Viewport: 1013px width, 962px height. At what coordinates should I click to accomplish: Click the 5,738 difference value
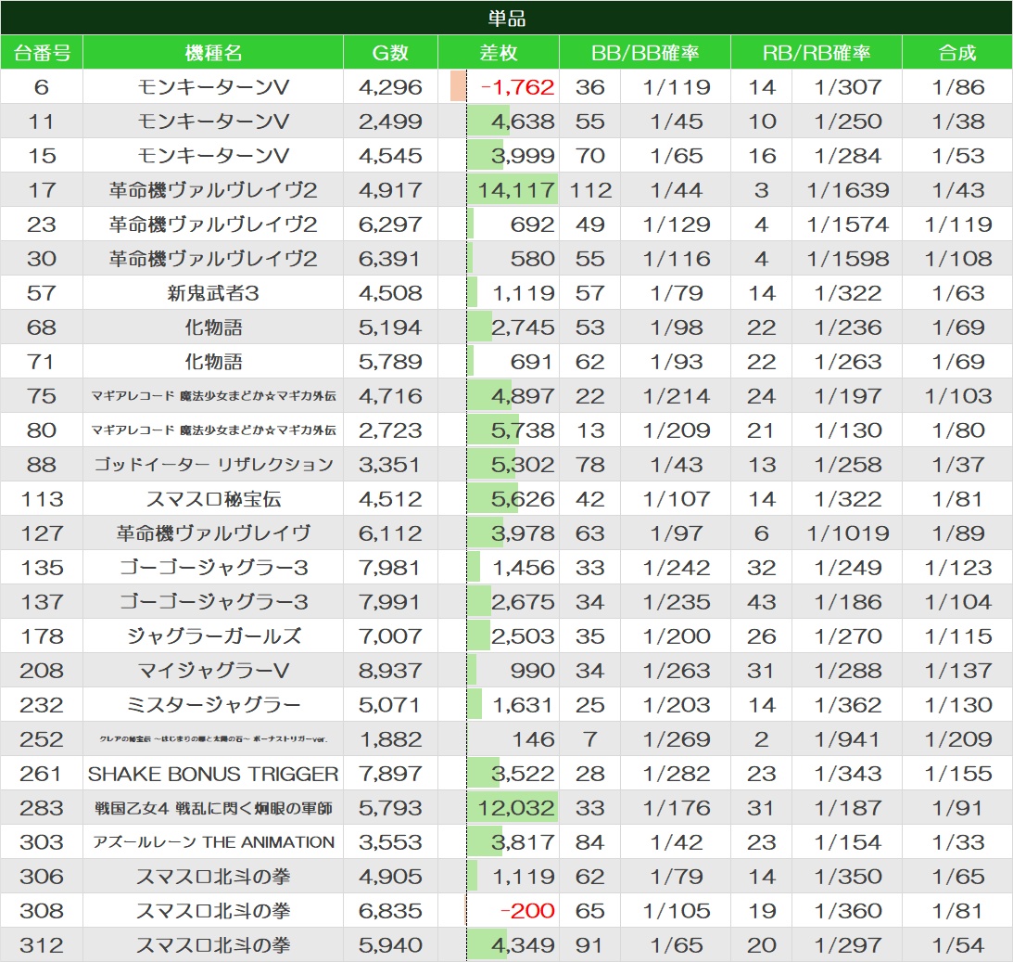pyautogui.click(x=523, y=430)
